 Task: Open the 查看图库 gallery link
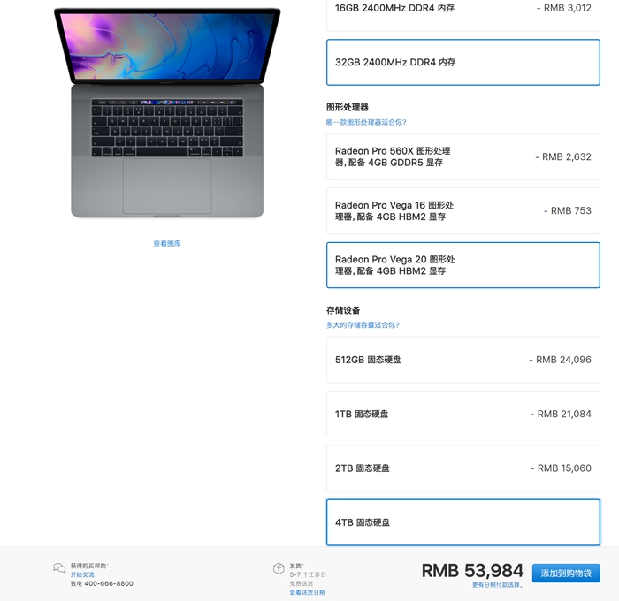tap(167, 243)
